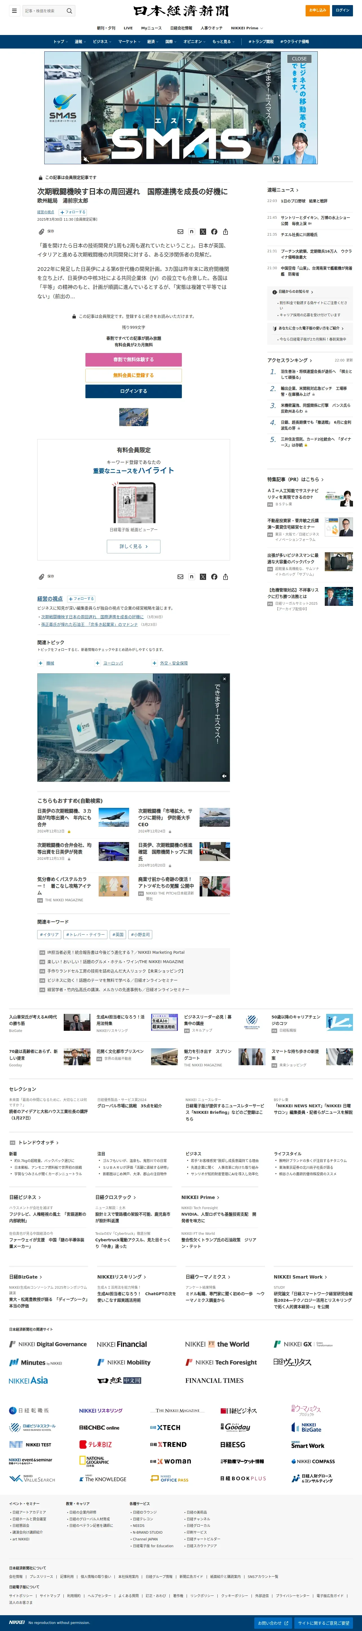This screenshot has height=1631, width=362.
Task: Expand the 経済 navigation dropdown
Action: 153,42
